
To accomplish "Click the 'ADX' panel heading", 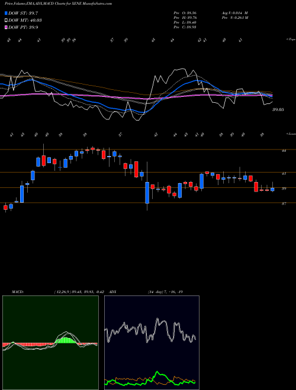I will click(113, 292).
